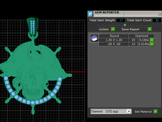Click the 0.16tw weight cell

(144, 40)
